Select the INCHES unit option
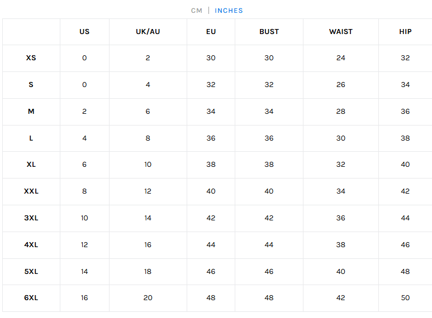Viewport: 432px width, 318px height. (x=229, y=11)
